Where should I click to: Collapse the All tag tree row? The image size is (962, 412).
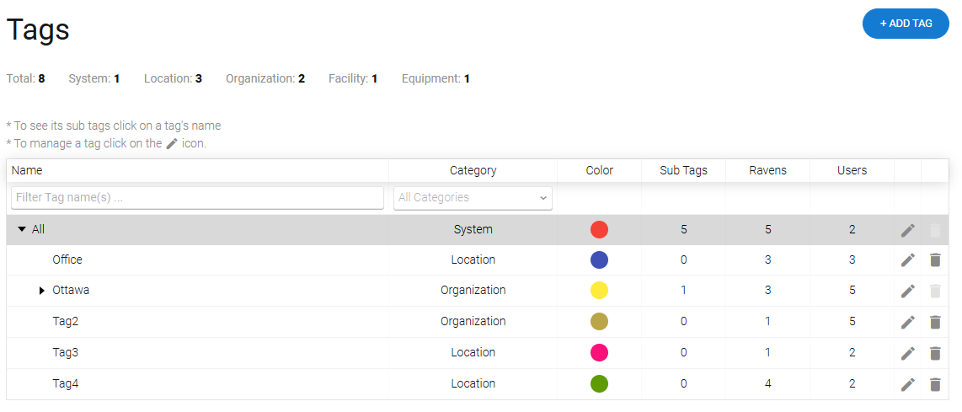[22, 229]
